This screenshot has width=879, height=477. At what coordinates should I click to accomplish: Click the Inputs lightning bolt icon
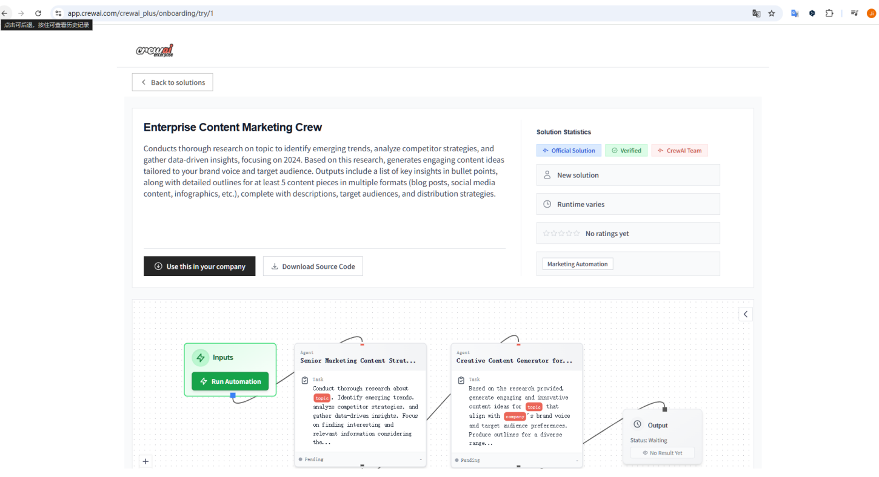point(201,358)
